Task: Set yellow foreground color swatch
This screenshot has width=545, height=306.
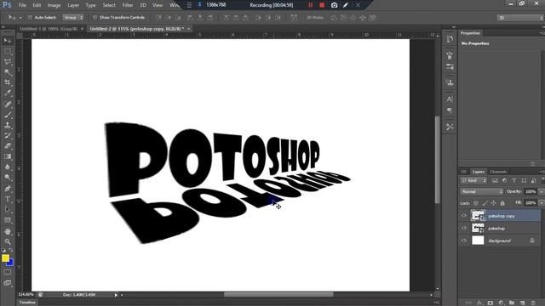Action: click(5, 258)
